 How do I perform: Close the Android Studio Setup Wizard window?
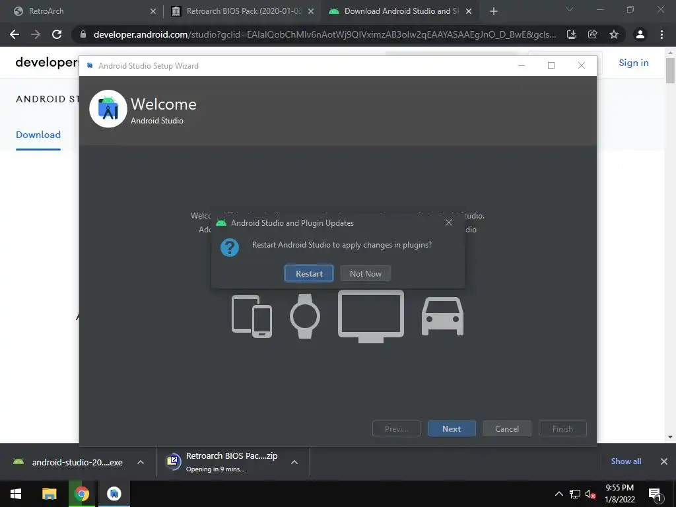click(581, 65)
